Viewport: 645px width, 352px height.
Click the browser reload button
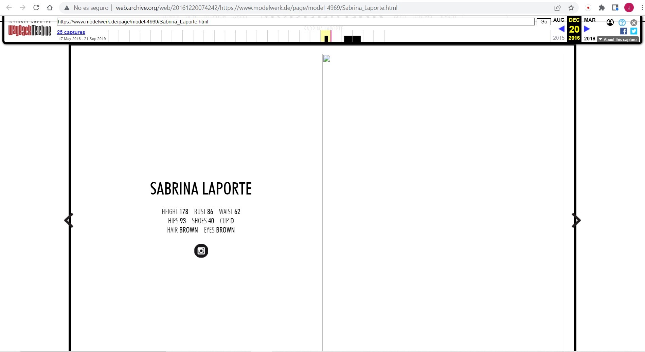point(36,7)
